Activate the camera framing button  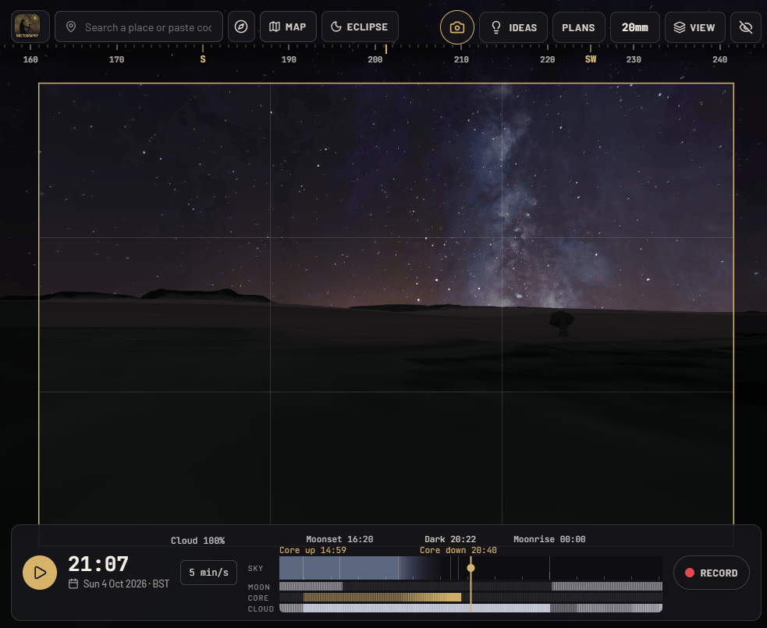coord(457,27)
